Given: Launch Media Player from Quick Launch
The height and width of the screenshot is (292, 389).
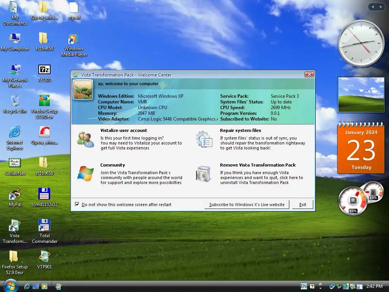Looking at the screenshot, I should (44, 286).
